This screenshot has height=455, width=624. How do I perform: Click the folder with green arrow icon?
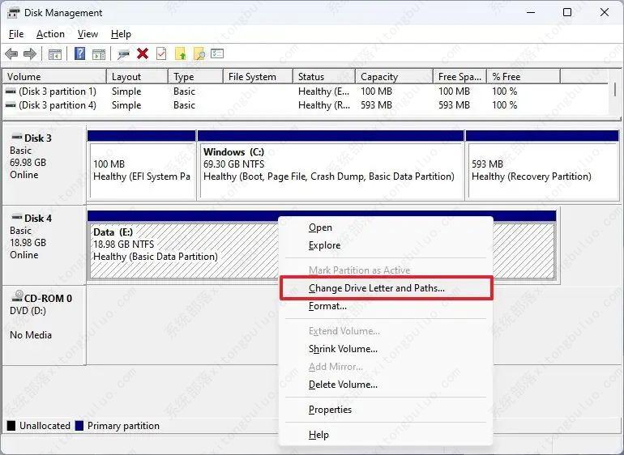(181, 54)
